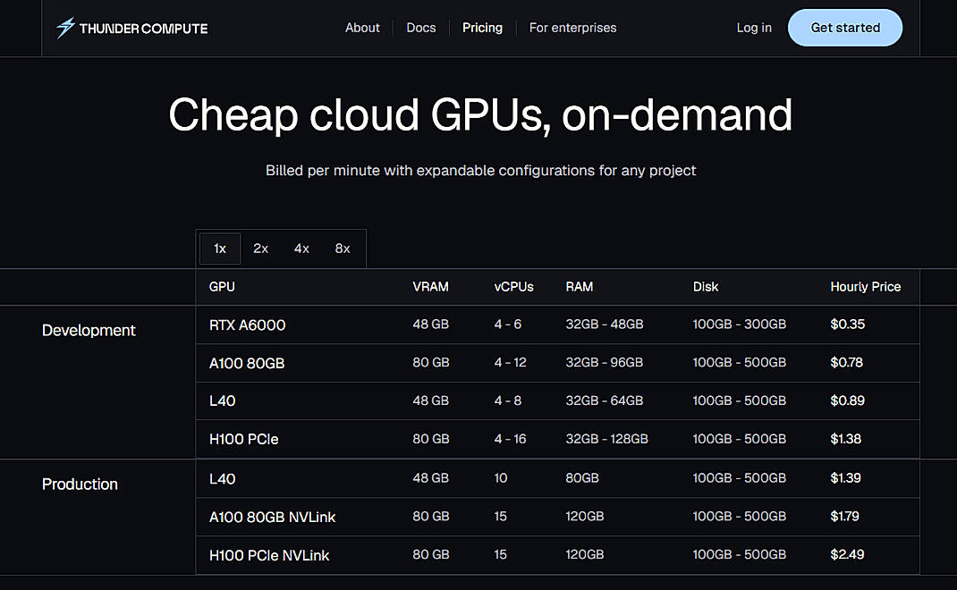Select the H100 PCIe GPU name
The height and width of the screenshot is (590, 957).
click(243, 439)
